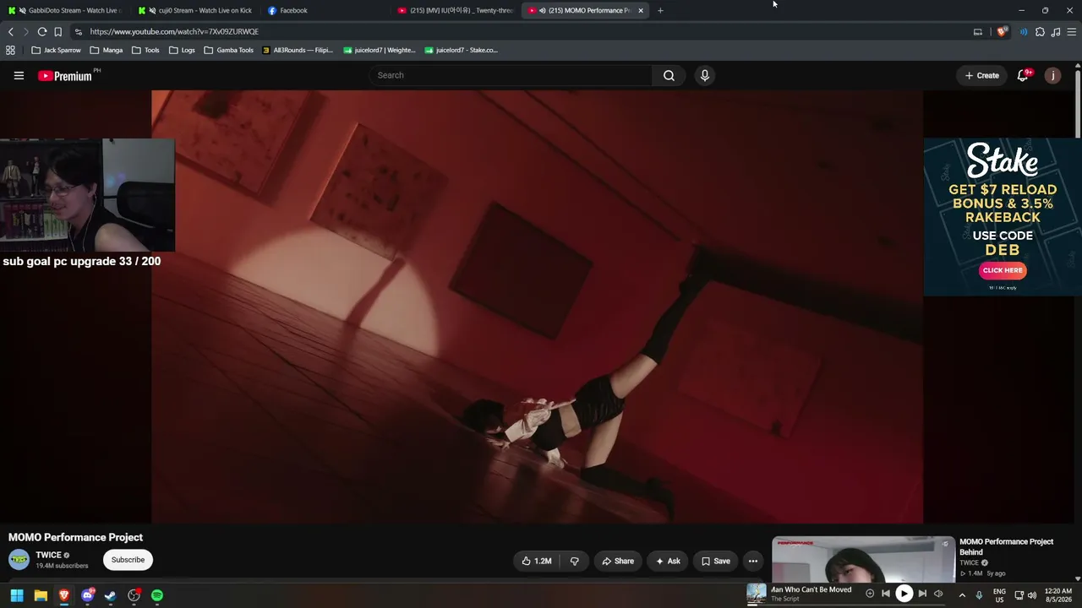The width and height of the screenshot is (1082, 608).
Task: Open the account avatar menu
Action: click(x=1052, y=75)
